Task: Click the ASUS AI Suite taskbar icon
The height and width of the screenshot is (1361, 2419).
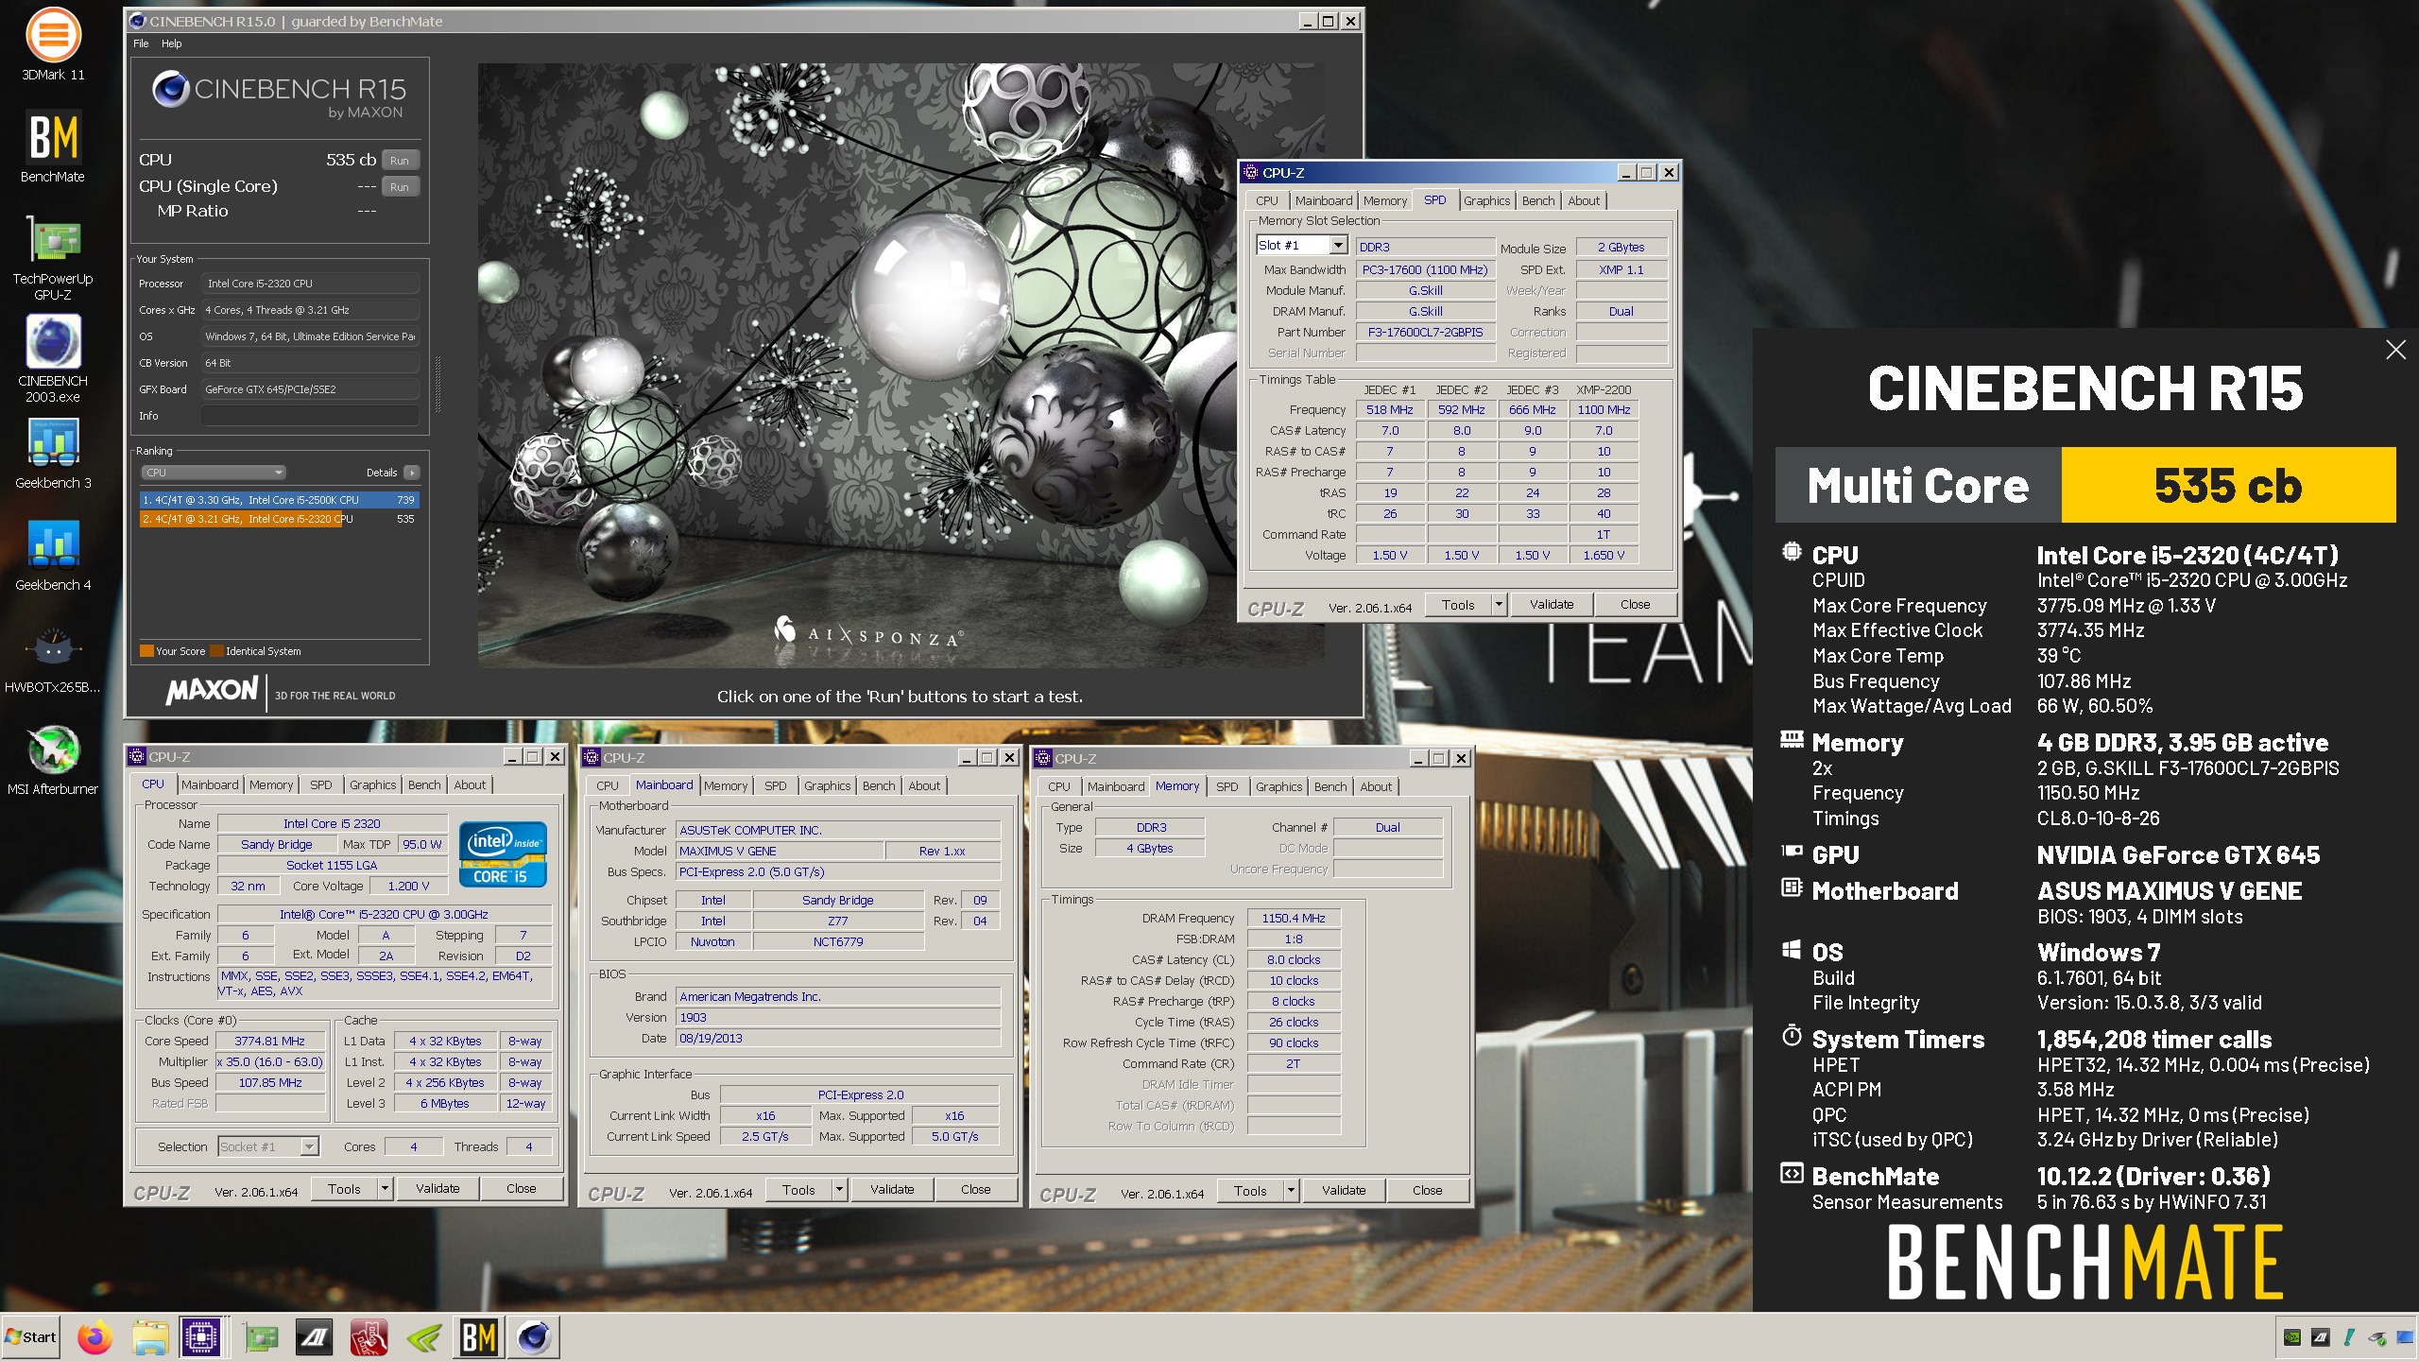Action: [x=315, y=1337]
